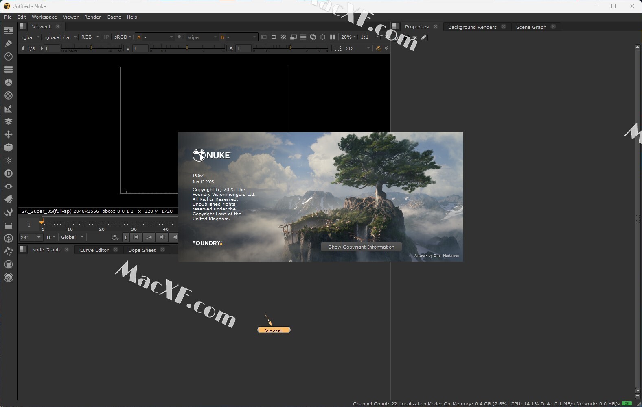Click the gamma value input field
642x407 pixels.
[140, 49]
